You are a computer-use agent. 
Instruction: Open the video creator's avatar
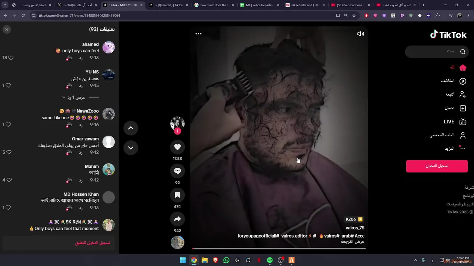click(x=177, y=123)
